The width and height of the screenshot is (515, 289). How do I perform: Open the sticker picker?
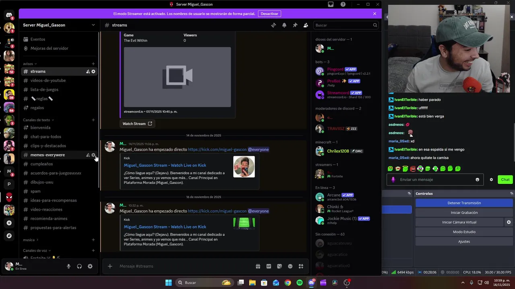(x=279, y=266)
